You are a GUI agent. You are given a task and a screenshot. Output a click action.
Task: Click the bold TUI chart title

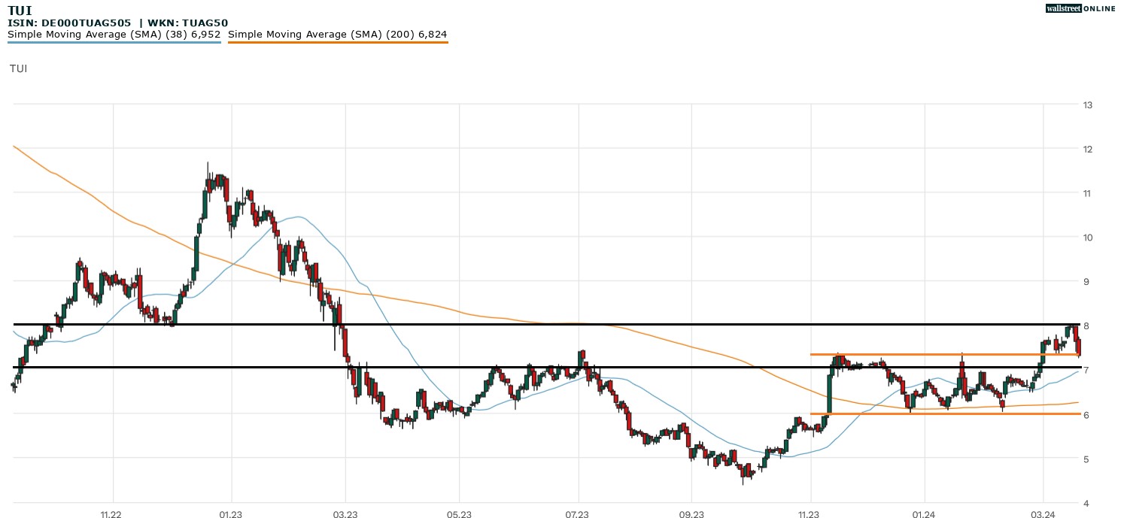point(20,11)
